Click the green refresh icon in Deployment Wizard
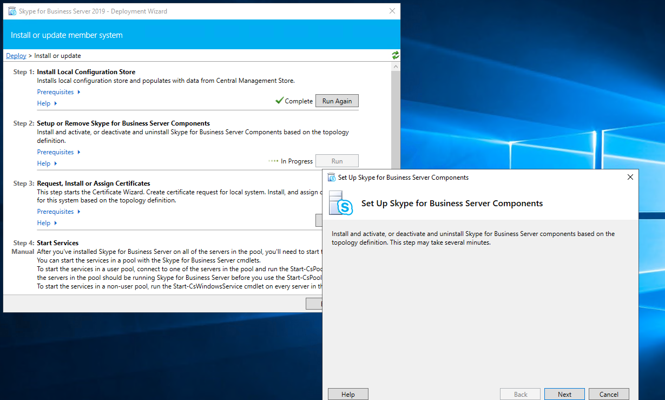 396,55
